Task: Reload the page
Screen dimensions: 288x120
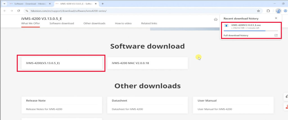Action: click(19, 11)
